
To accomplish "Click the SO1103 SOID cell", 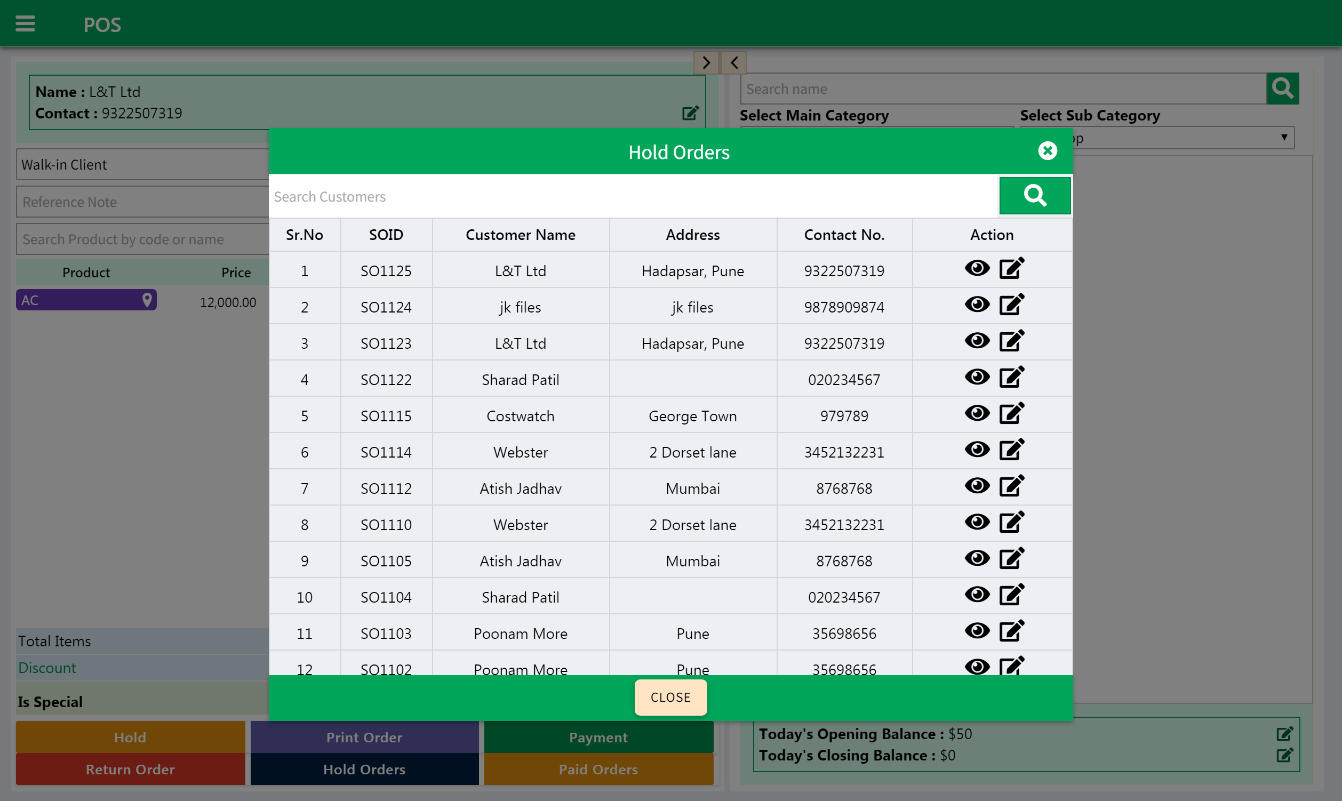I will [386, 633].
